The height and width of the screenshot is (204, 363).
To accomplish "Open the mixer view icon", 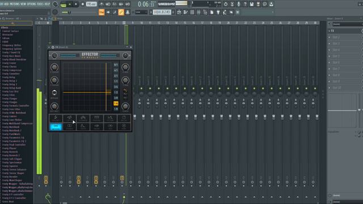I will tap(199, 12).
